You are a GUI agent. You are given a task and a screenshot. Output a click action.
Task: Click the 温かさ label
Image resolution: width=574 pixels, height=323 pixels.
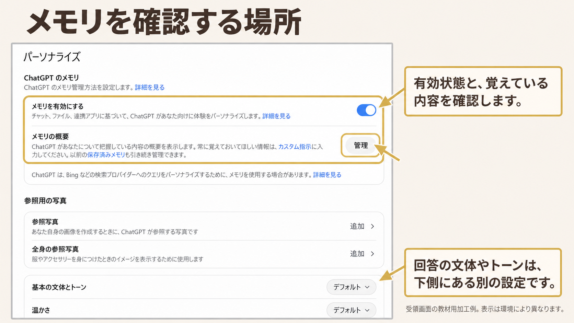point(41,310)
